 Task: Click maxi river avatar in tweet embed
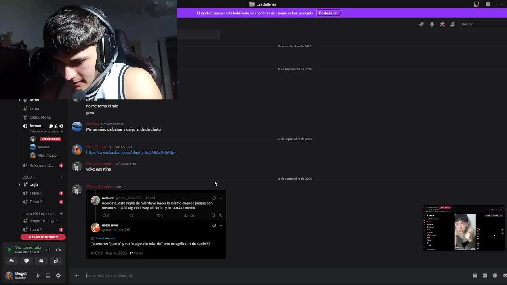(x=95, y=228)
